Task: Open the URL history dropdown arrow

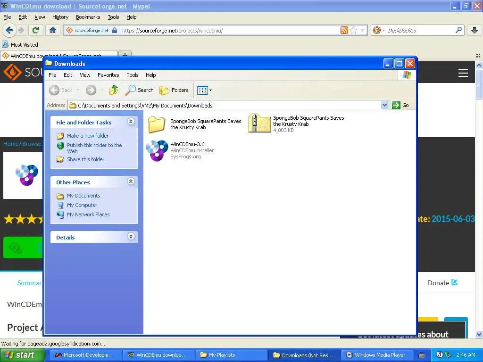Action: 363,30
